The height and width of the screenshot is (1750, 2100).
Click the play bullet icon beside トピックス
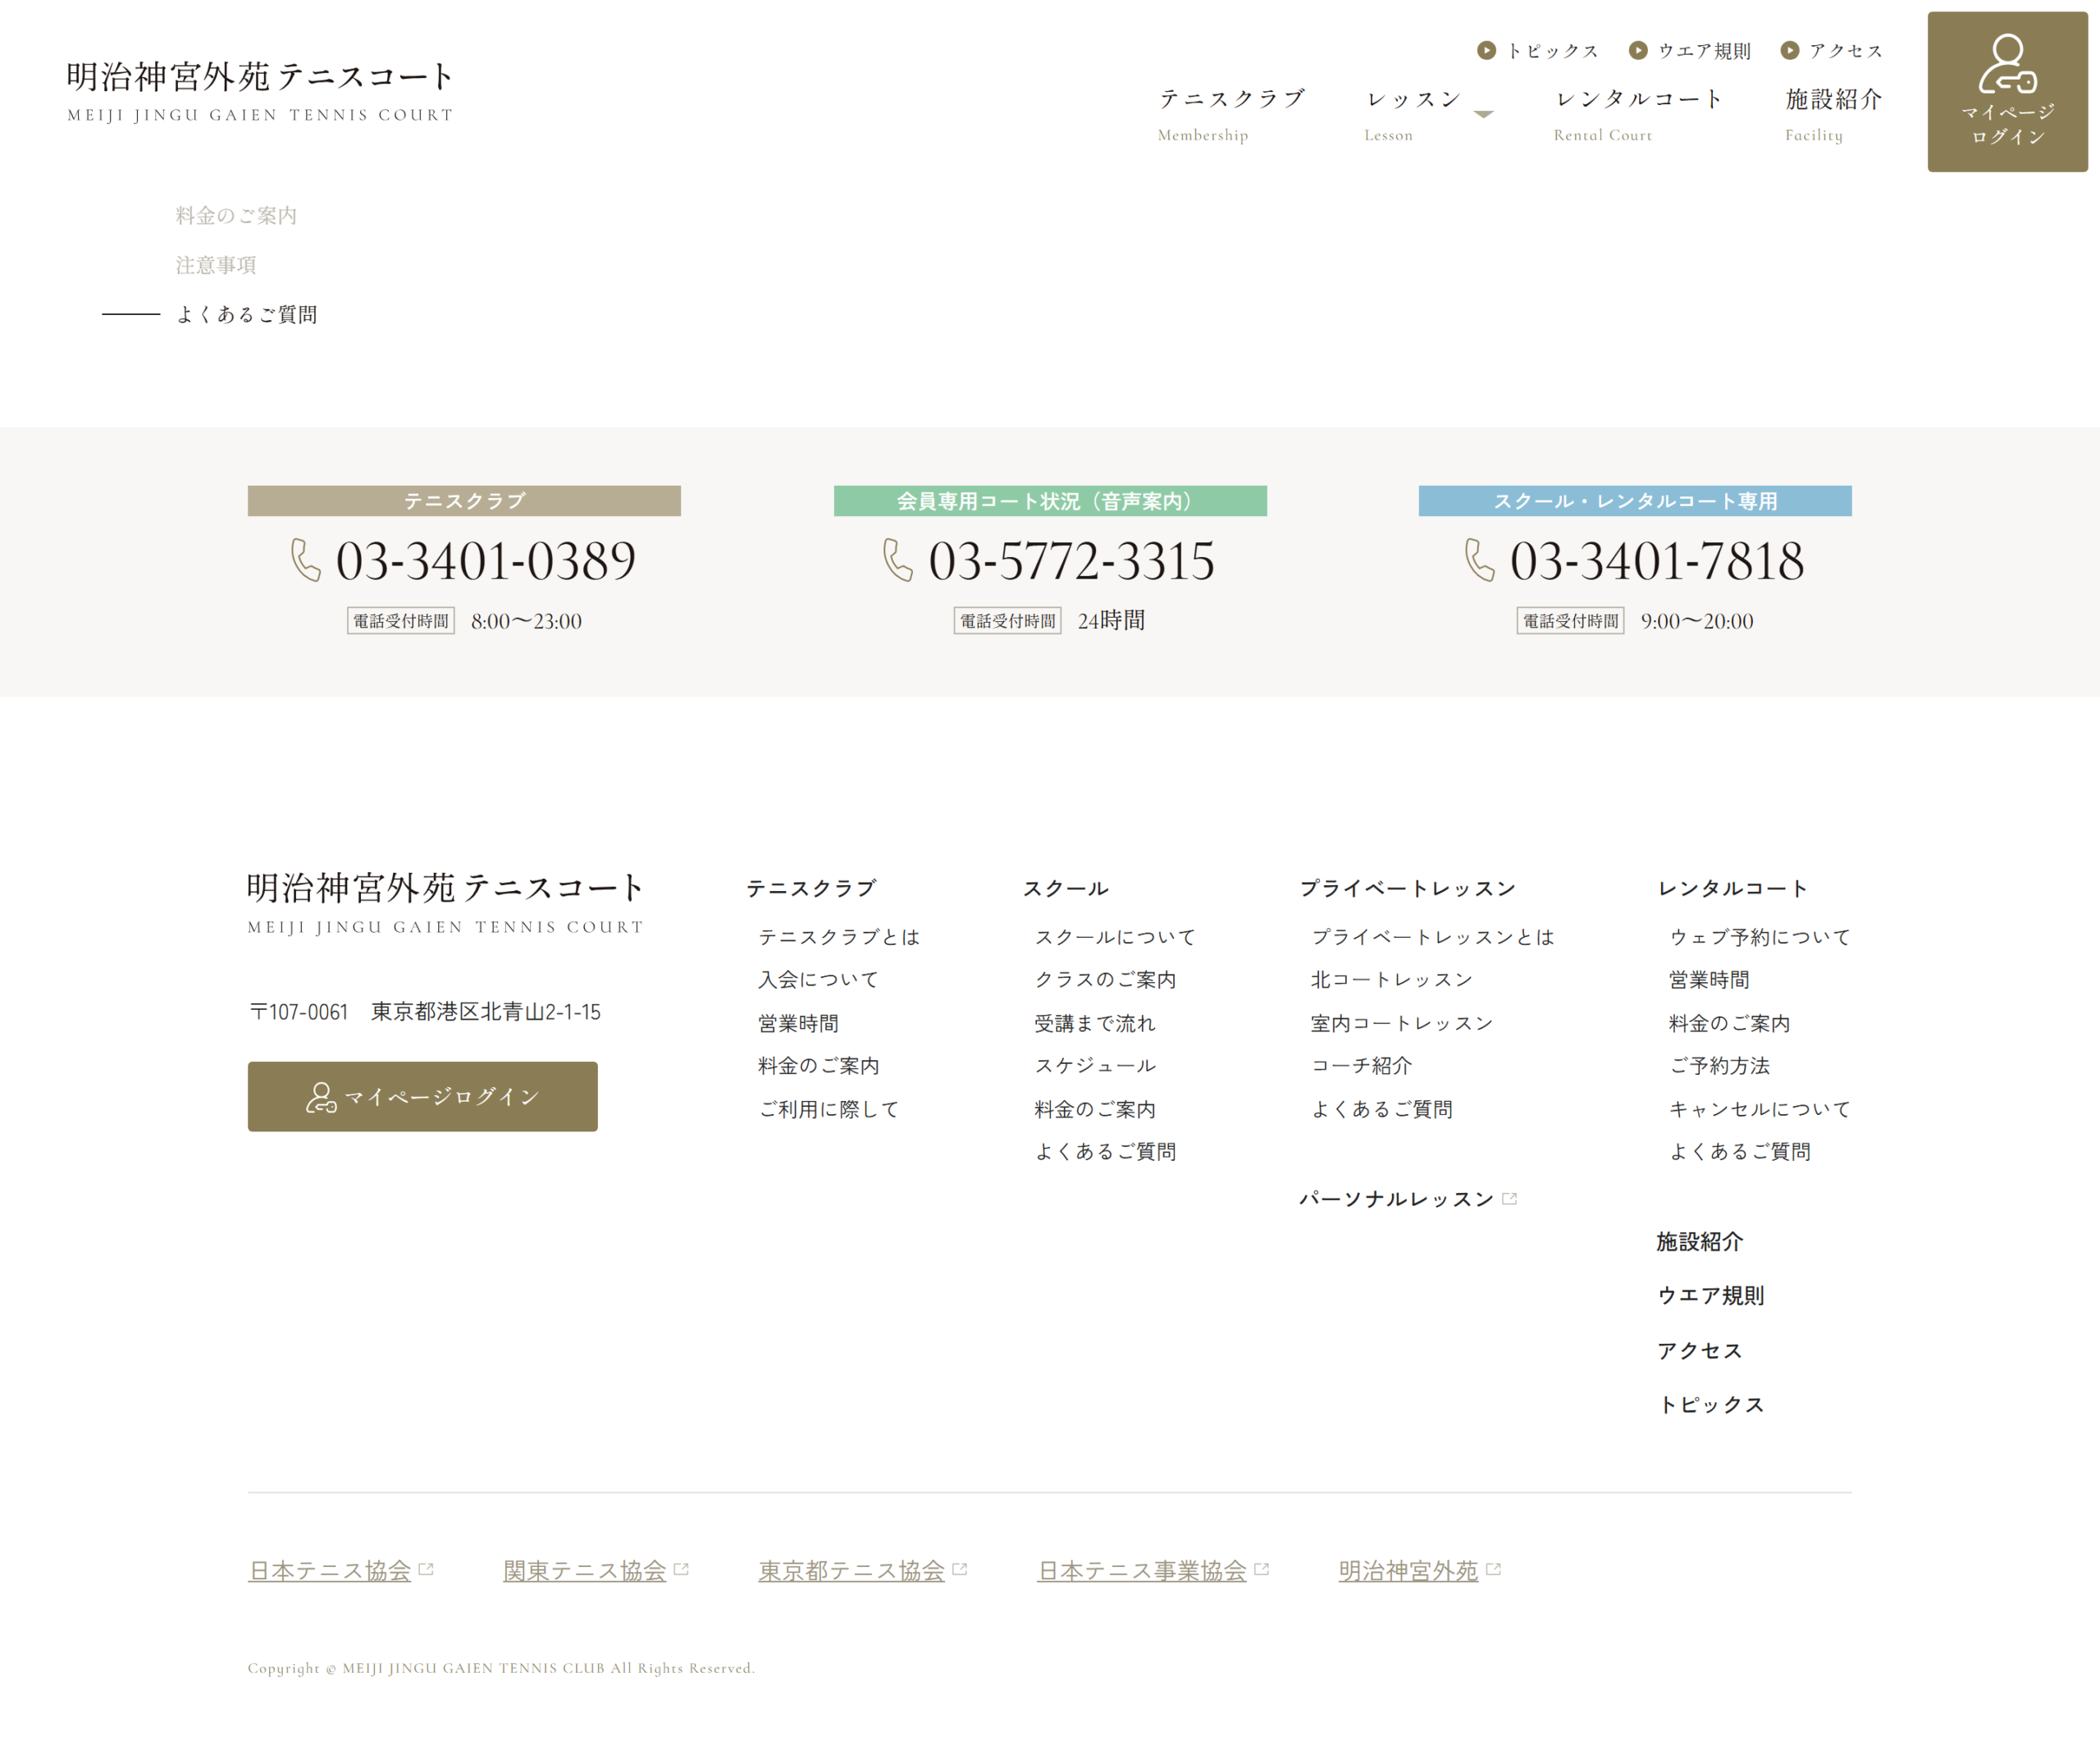pyautogui.click(x=1487, y=50)
